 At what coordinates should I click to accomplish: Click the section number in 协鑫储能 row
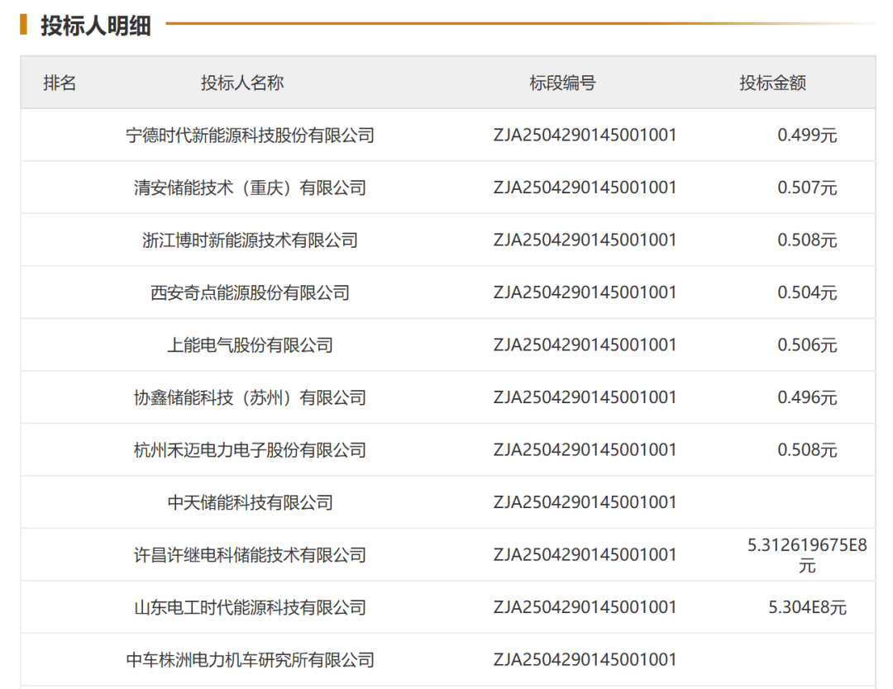click(585, 397)
